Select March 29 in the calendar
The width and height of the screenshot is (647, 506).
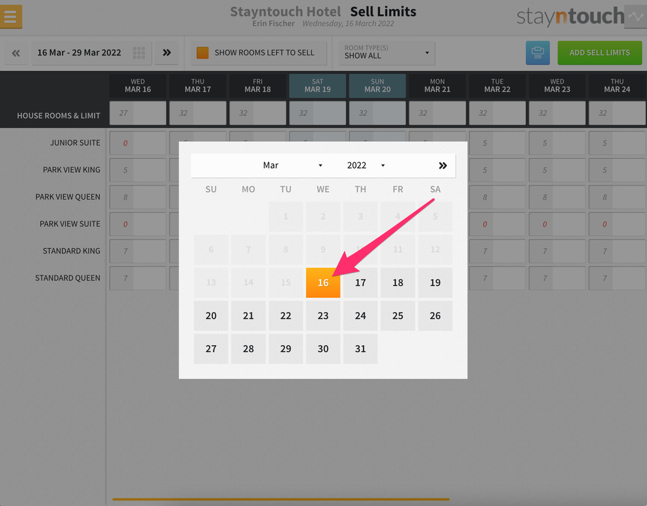(286, 349)
